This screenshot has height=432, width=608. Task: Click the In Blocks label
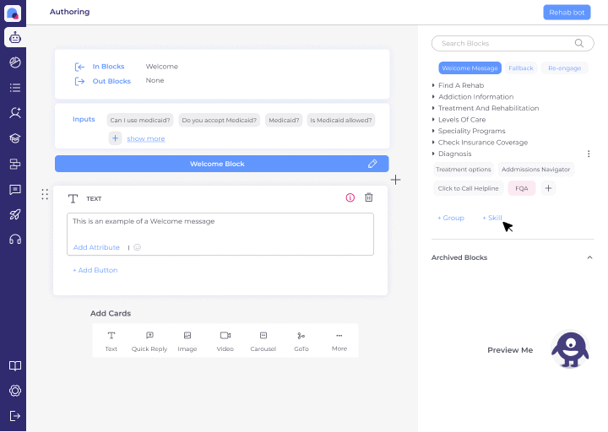(108, 67)
